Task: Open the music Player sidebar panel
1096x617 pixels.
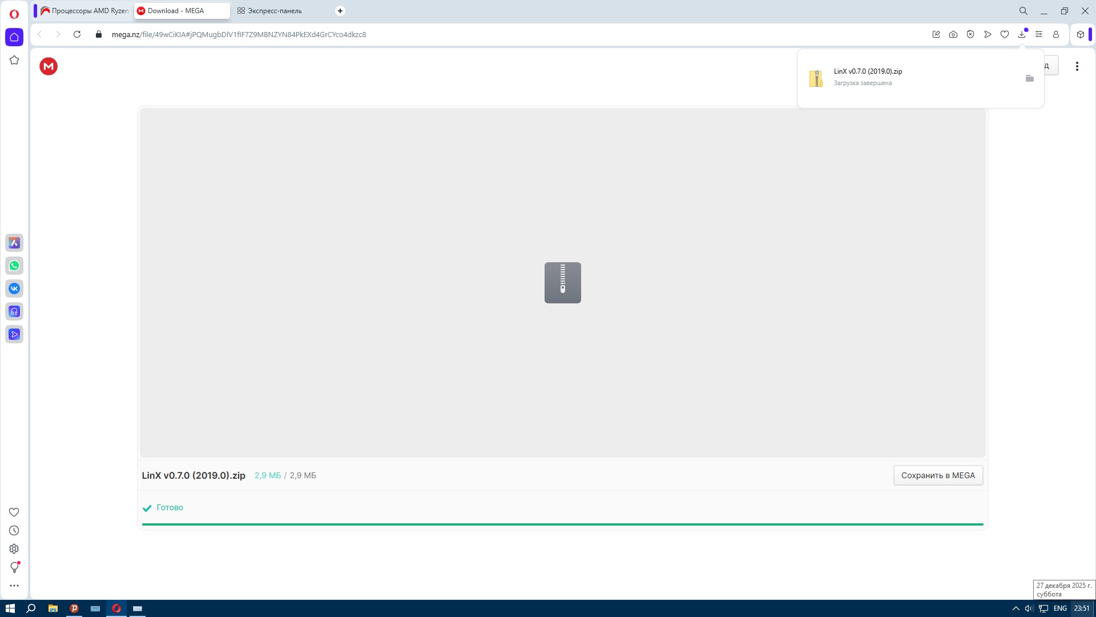Action: (14, 311)
